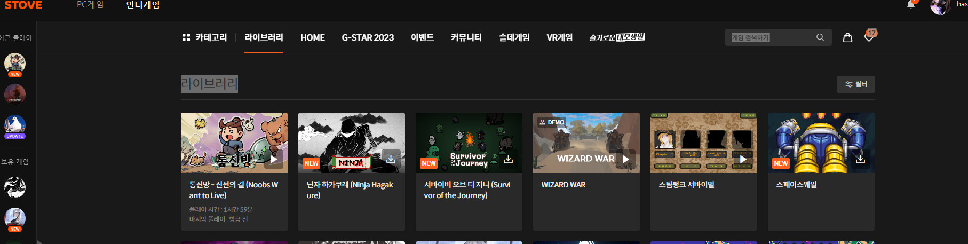Open the recent game icon with UPDATE badge
Screen dimensions: 968x244
(x=15, y=126)
